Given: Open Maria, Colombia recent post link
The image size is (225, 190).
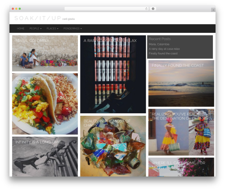Looking at the screenshot, I should [x=159, y=44].
